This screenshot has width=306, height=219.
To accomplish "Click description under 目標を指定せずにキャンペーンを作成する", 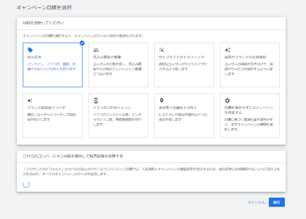I will pyautogui.click(x=249, y=124).
